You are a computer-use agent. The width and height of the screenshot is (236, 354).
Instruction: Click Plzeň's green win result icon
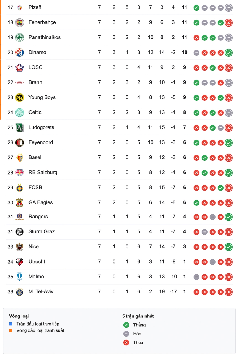coord(196,8)
